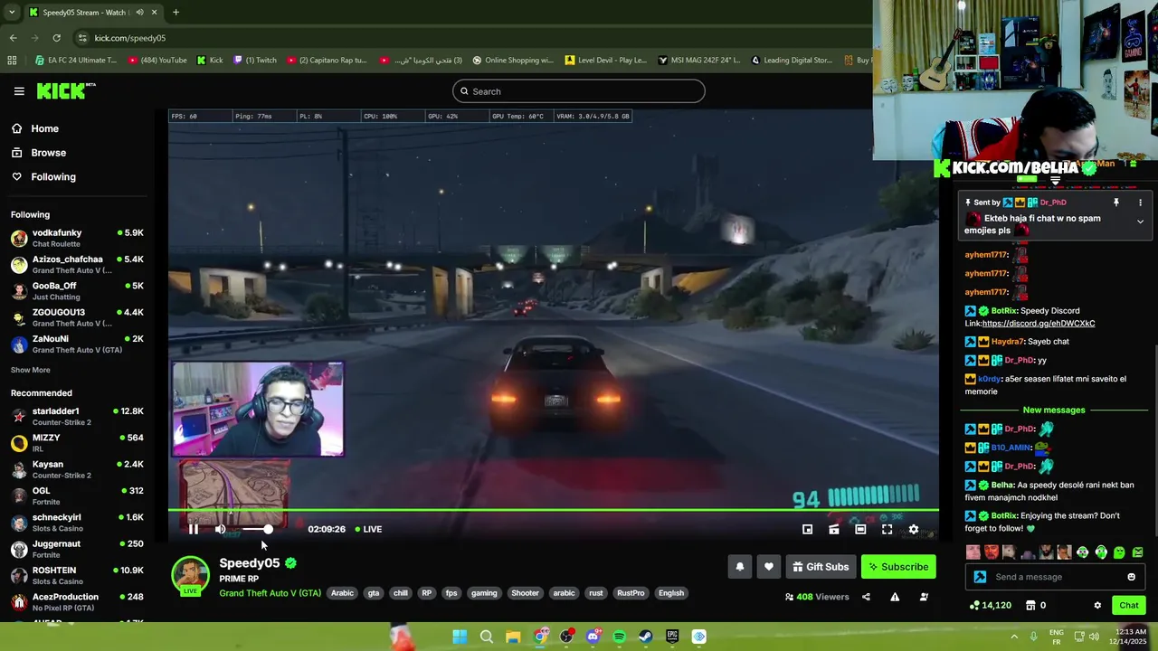Click into the Send a message box
Screen dimensions: 1158x651
(1055, 577)
